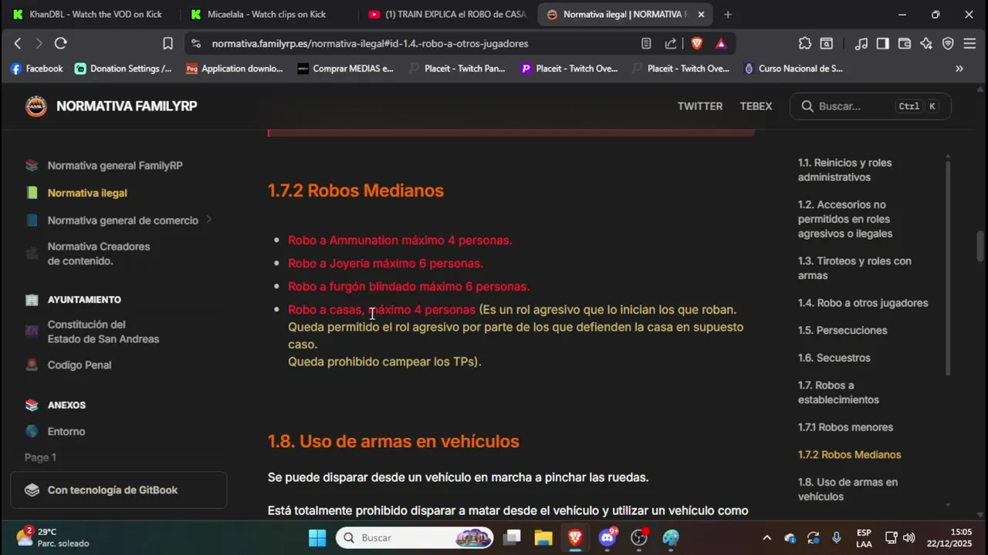This screenshot has width=988, height=555.
Task: Open Brave VPN shield icon
Action: tap(948, 44)
